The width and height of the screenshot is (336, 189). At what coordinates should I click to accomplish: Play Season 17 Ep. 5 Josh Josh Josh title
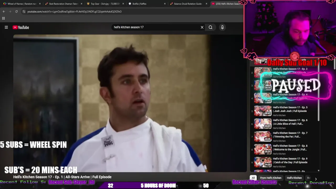coord(290,109)
